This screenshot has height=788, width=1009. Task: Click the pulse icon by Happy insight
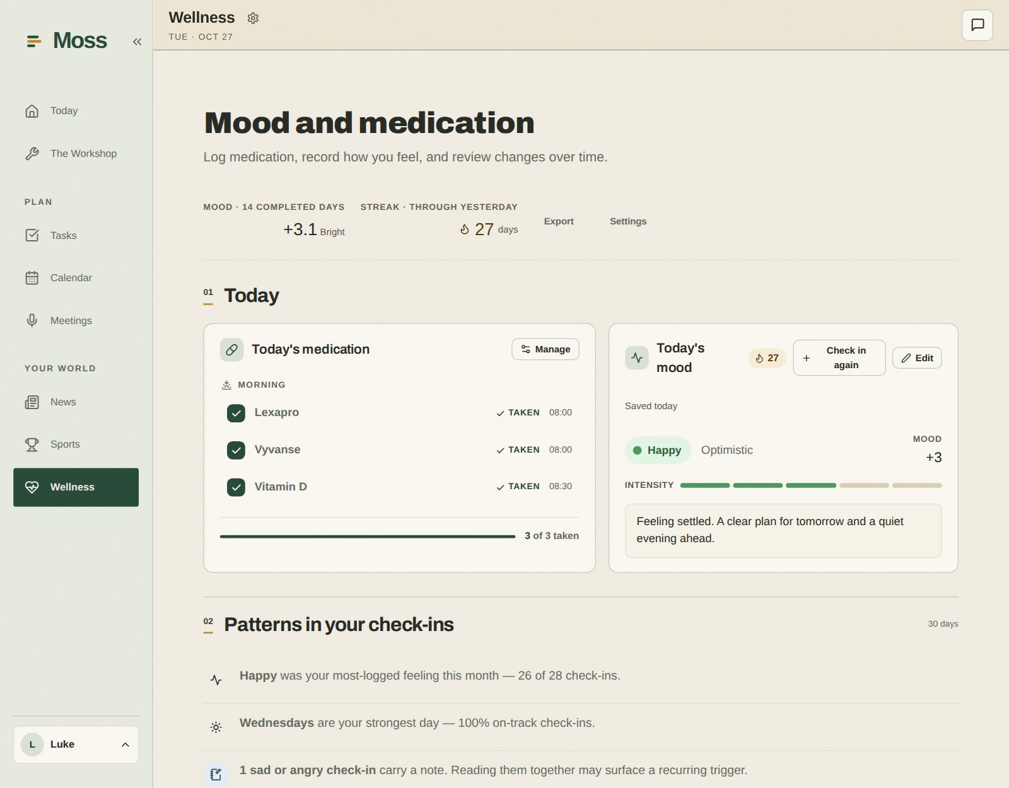point(216,680)
